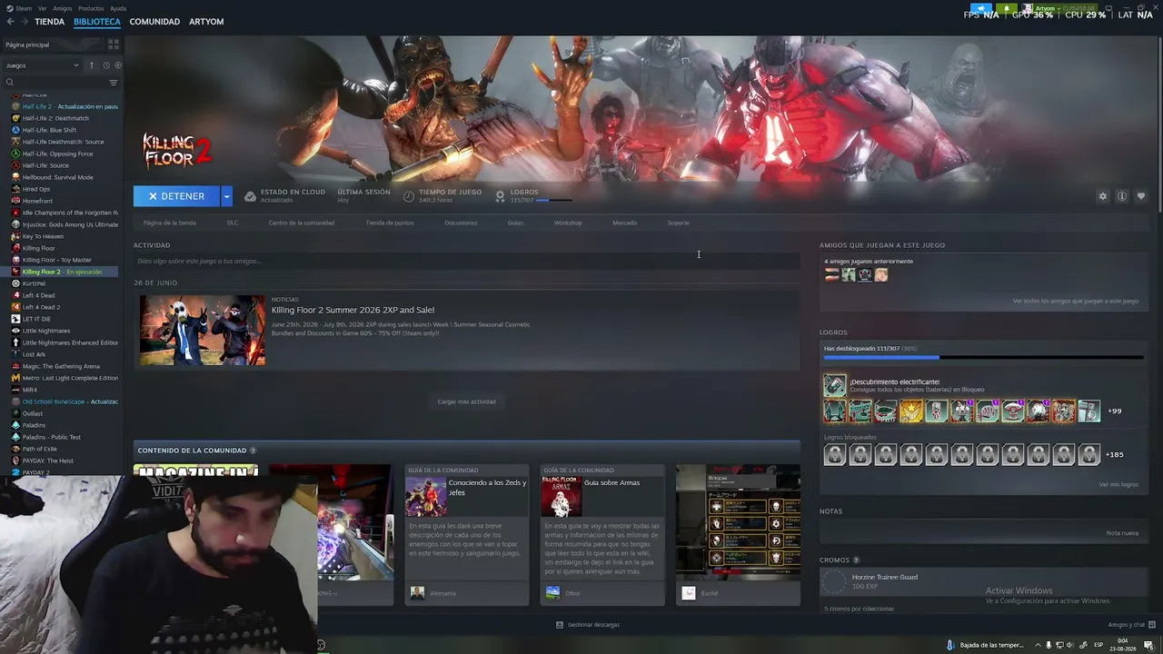The image size is (1163, 654).
Task: Open Conociendo a los Zeds y Jefes guide
Action: (466, 535)
